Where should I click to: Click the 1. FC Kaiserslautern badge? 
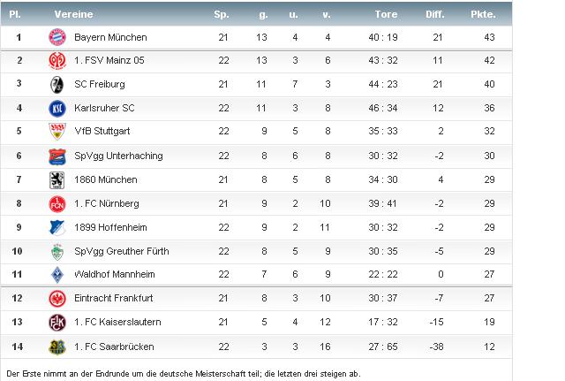click(57, 322)
